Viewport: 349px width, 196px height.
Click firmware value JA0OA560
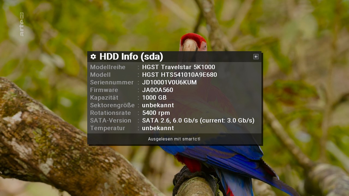click(158, 90)
